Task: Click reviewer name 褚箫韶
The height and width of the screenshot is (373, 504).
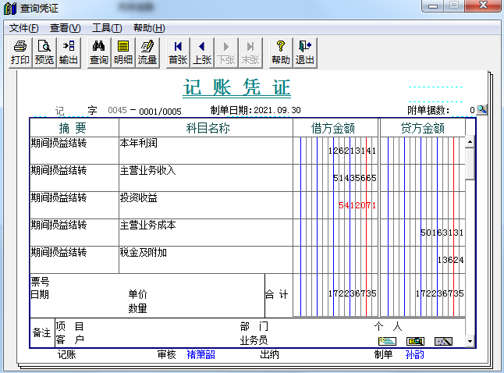Action: 201,354
